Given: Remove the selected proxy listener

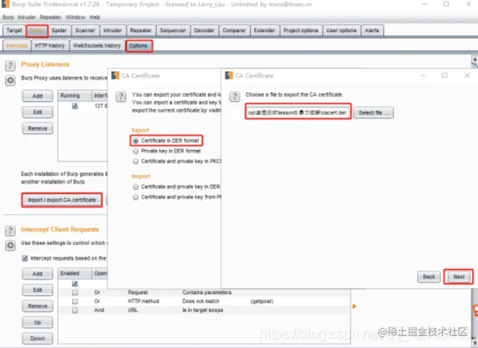Looking at the screenshot, I should pos(38,128).
